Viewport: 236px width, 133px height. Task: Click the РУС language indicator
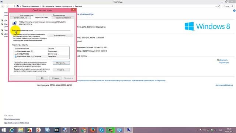tap(221, 130)
